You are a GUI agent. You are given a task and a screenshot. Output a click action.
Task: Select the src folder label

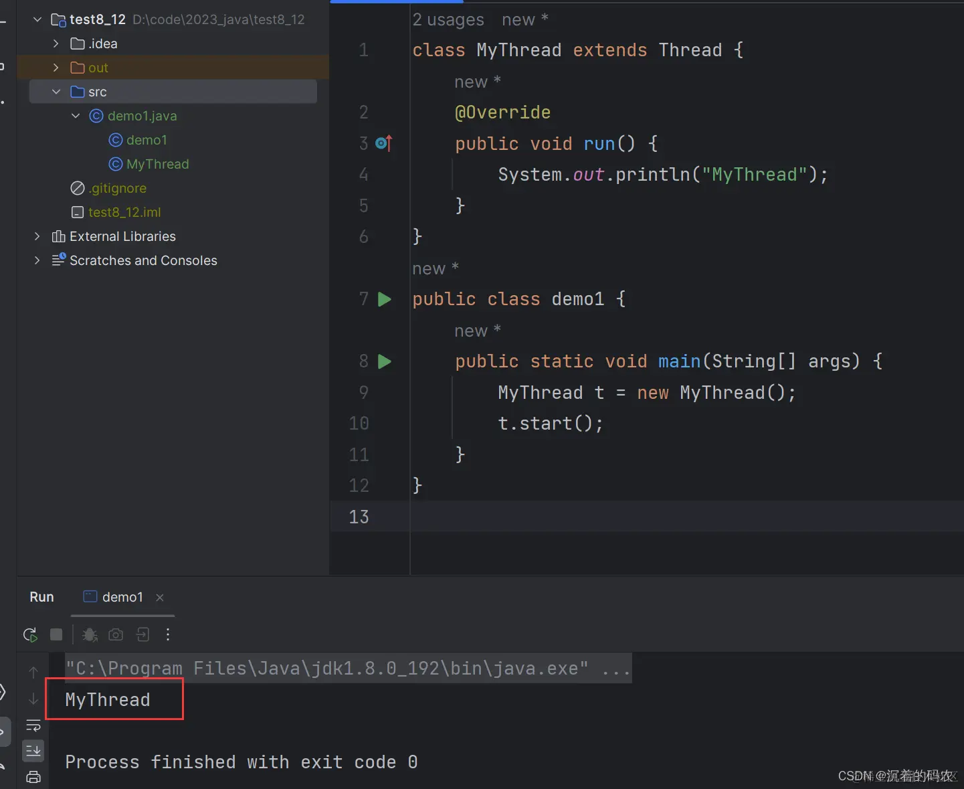coord(98,92)
